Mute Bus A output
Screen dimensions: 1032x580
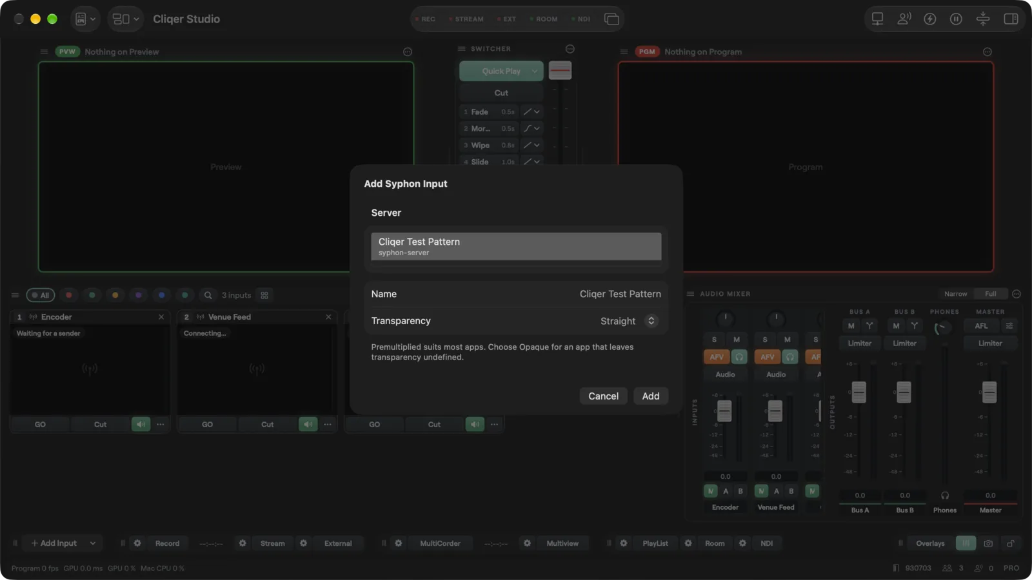pos(851,326)
